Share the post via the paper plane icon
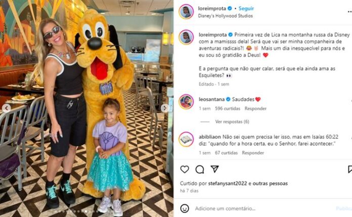The image size is (352, 217). pyautogui.click(x=214, y=169)
